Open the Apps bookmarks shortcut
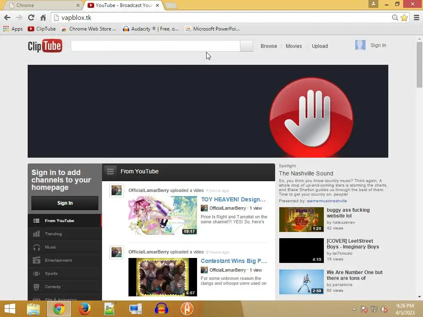The width and height of the screenshot is (423, 317). 13,29
